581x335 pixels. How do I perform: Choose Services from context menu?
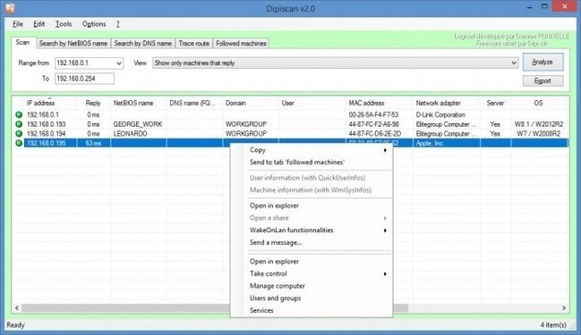[x=312, y=310]
